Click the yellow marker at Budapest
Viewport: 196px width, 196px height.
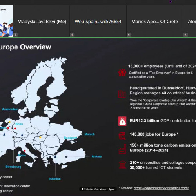tap(40, 138)
